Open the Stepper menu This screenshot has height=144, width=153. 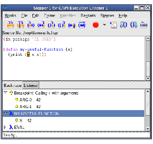[107, 16]
